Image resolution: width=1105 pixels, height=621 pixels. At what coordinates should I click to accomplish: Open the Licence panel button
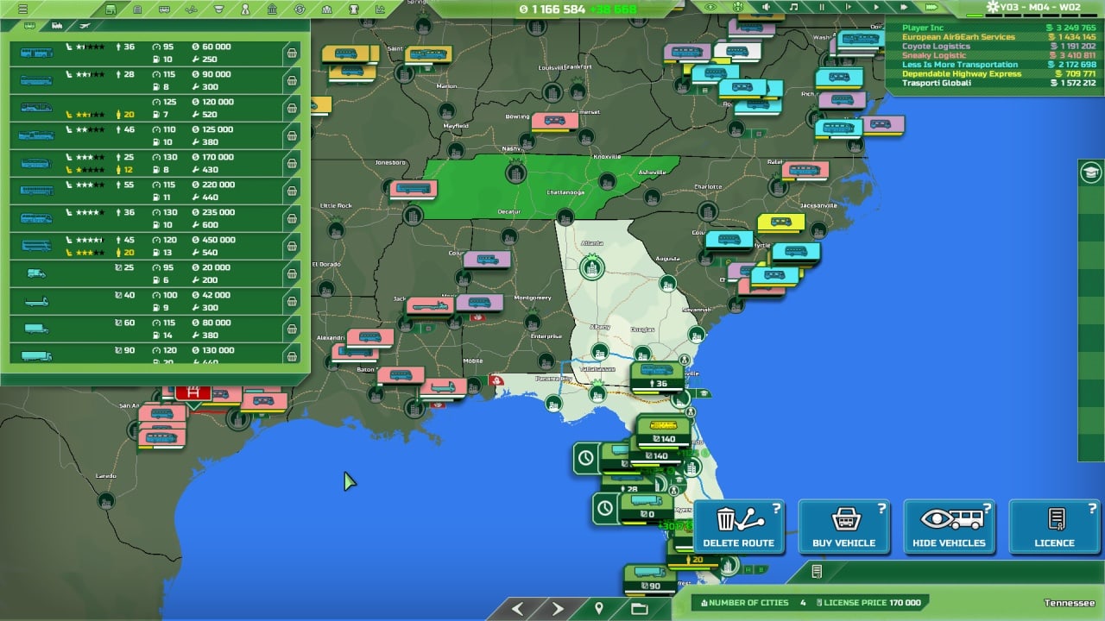[1054, 527]
